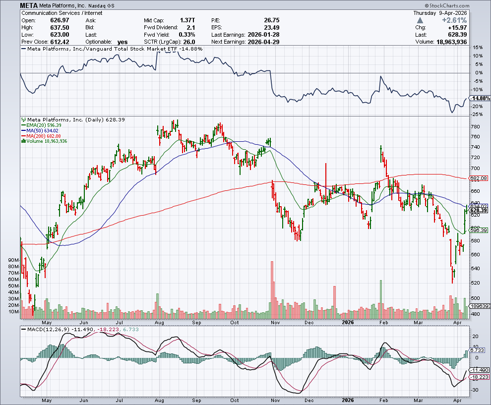Click the tallest red volume bar near Nov
The width and height of the screenshot is (491, 405).
pos(272,290)
